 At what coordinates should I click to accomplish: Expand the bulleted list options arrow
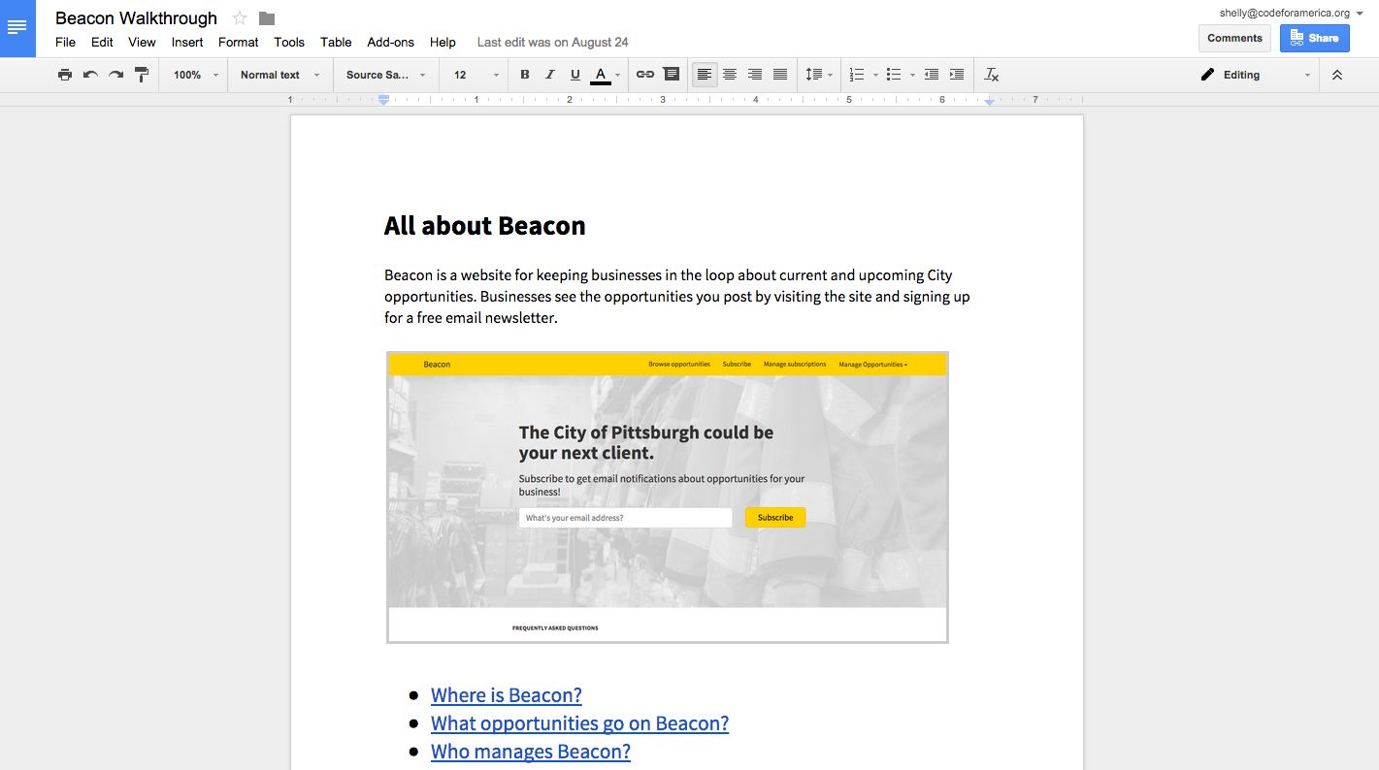[912, 75]
